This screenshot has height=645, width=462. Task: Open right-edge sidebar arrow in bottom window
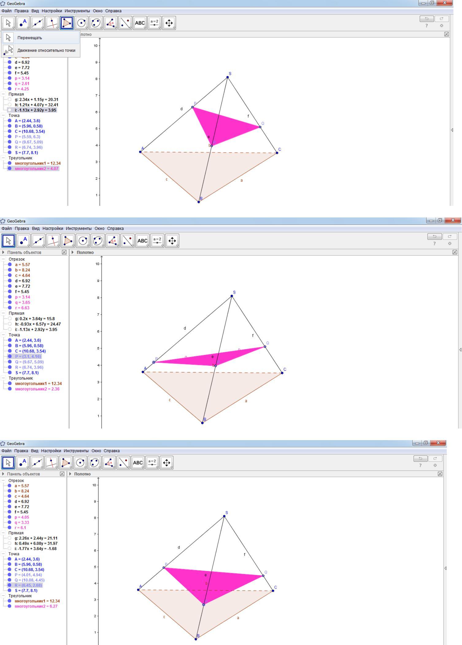[445, 569]
